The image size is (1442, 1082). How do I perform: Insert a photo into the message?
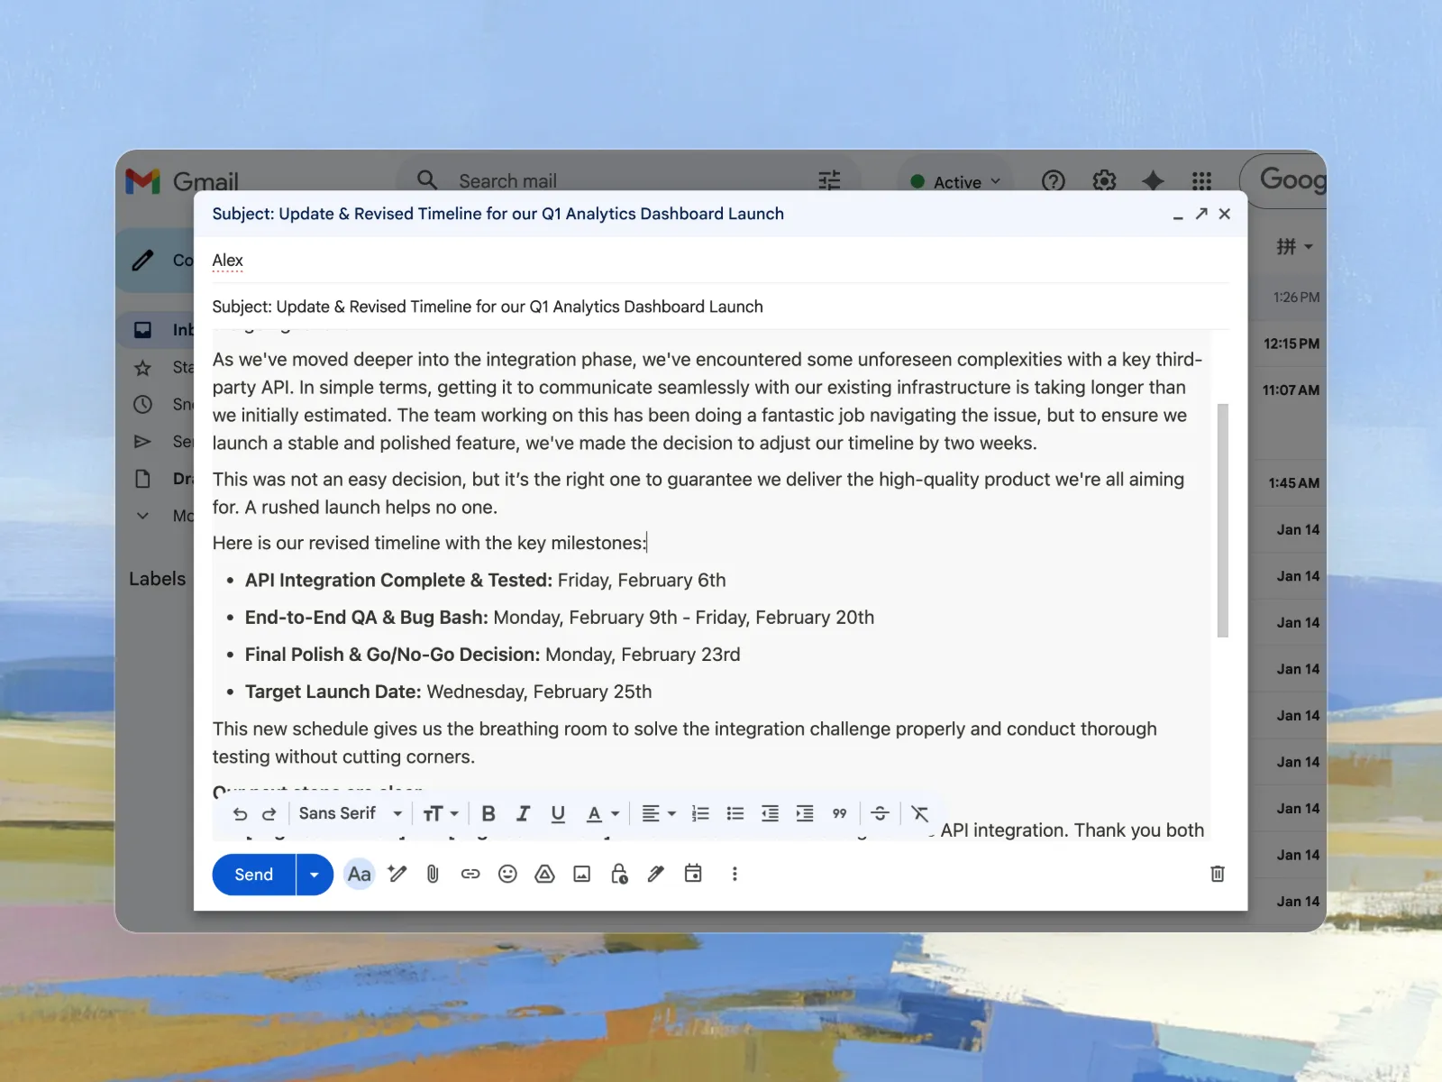coord(582,874)
